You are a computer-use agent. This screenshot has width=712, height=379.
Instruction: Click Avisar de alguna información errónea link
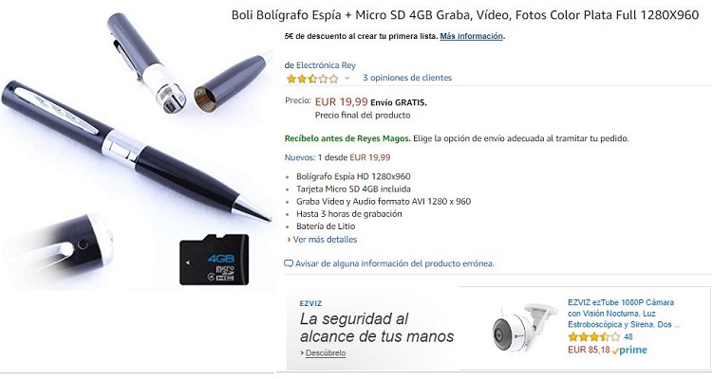point(395,263)
